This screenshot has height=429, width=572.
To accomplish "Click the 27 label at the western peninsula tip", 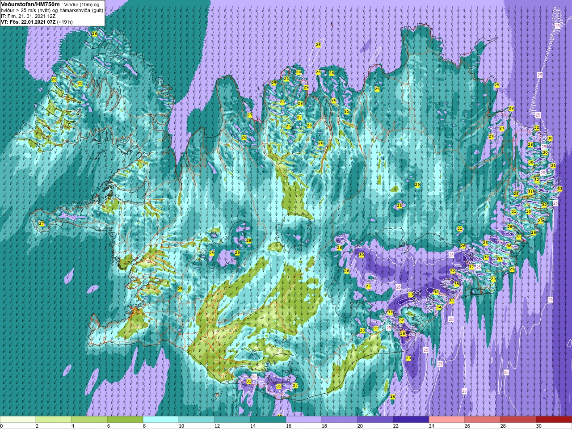I will point(42,223).
